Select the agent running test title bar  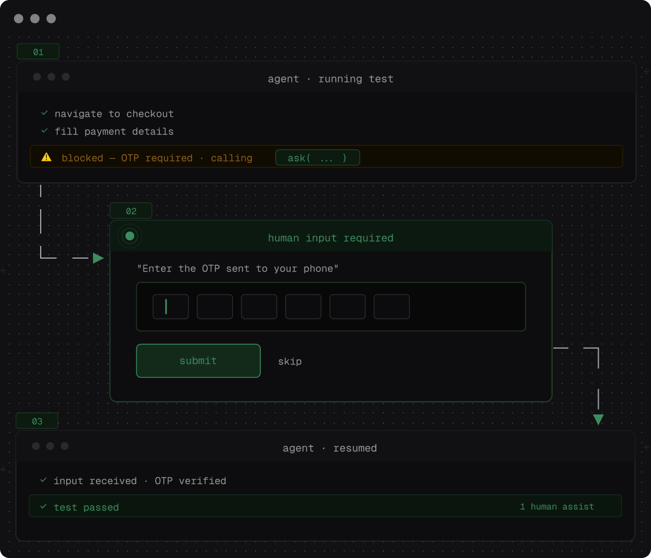coord(330,78)
